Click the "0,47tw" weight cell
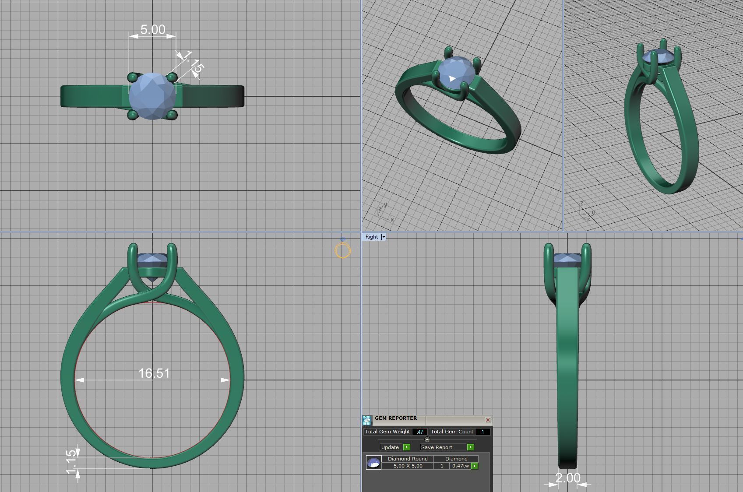The height and width of the screenshot is (492, 743). (x=460, y=466)
